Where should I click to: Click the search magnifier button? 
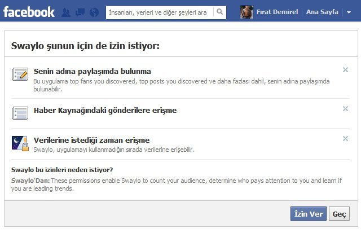click(x=219, y=12)
